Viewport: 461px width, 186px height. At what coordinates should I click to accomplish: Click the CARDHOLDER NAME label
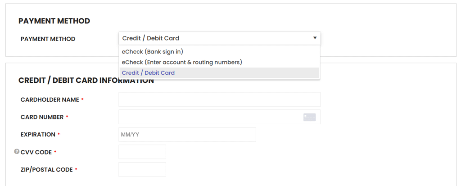pos(50,100)
